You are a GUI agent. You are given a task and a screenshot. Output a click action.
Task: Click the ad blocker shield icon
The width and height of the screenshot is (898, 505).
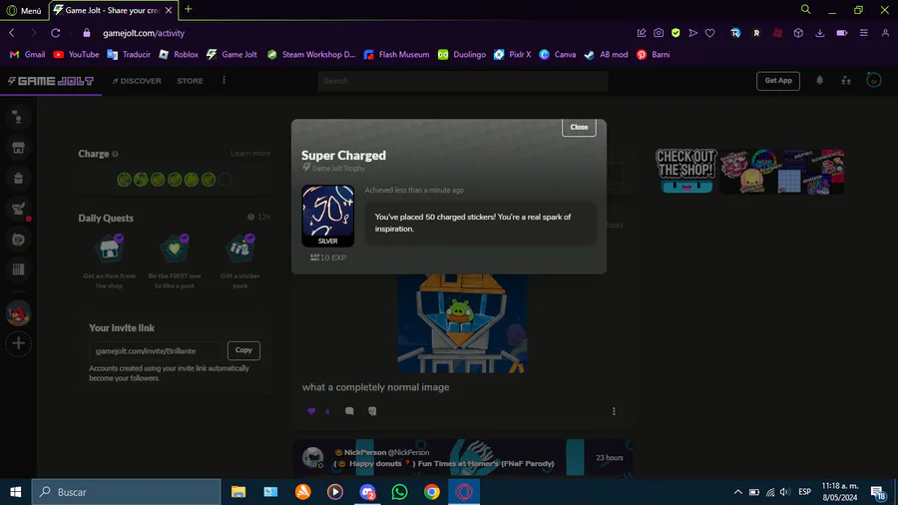click(675, 33)
